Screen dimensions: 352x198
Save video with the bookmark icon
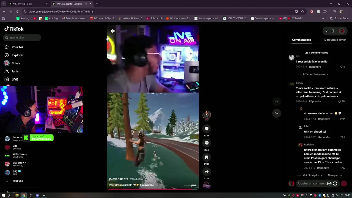[207, 157]
